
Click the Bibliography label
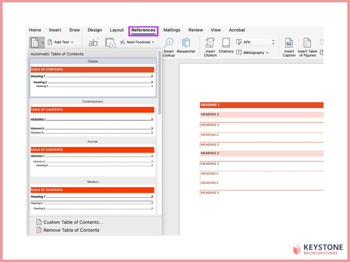click(254, 53)
